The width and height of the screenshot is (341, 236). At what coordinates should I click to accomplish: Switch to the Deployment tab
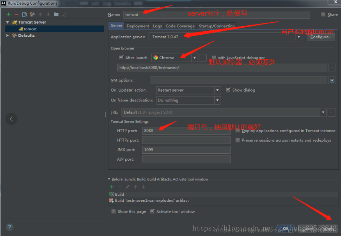138,26
